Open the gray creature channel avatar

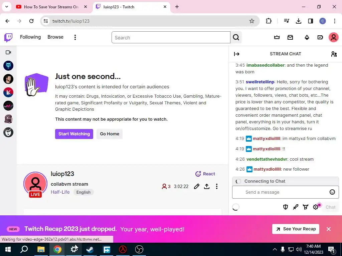click(x=8, y=119)
